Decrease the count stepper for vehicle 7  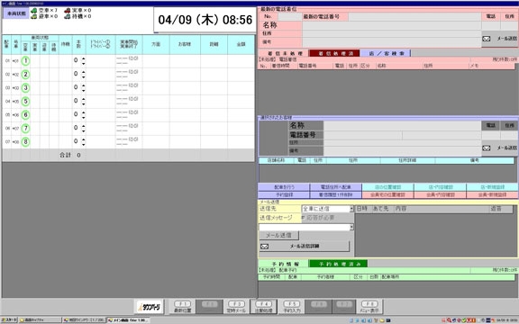tap(84, 130)
